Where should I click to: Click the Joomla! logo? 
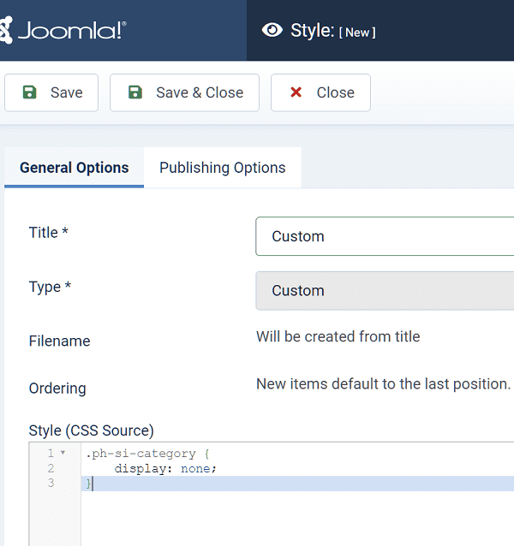63,31
